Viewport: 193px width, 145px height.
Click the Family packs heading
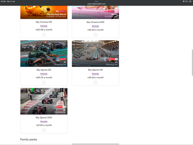pyautogui.click(x=29, y=140)
